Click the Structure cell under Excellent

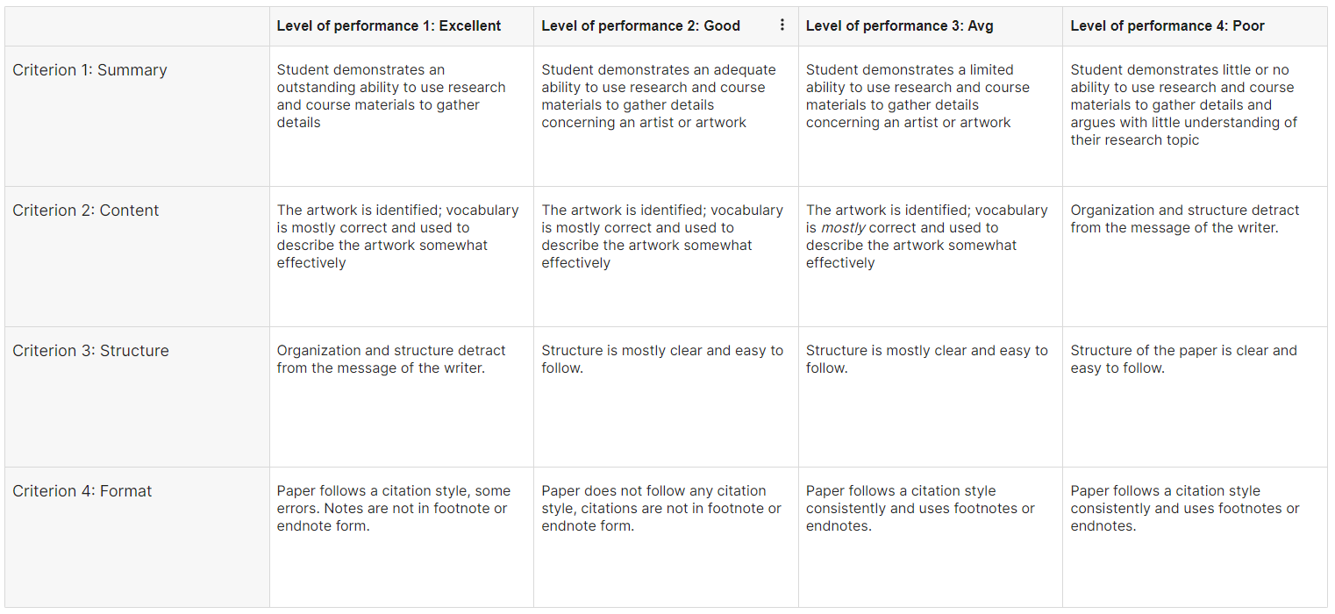[x=391, y=360]
